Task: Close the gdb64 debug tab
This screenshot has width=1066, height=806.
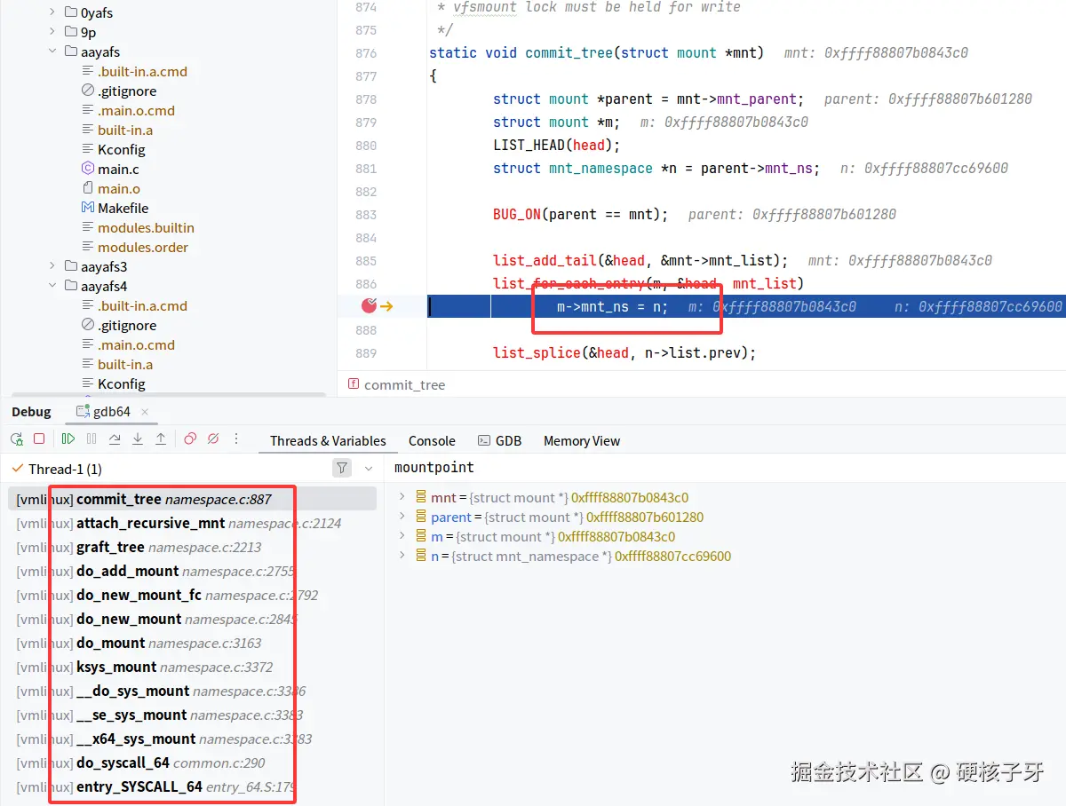Action: pos(145,412)
